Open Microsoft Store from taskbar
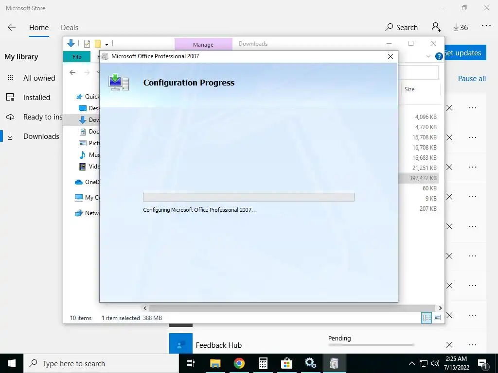 coord(286,363)
